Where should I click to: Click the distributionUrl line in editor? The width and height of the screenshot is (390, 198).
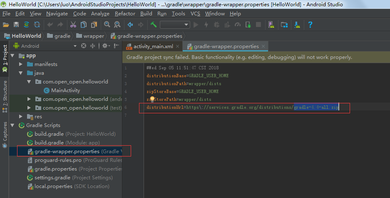click(243, 107)
